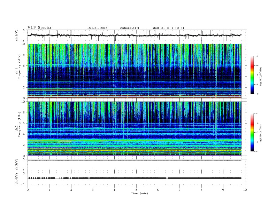Click time axis tick label "1"
The height and width of the screenshot is (213, 276).
pyautogui.click(x=49, y=190)
